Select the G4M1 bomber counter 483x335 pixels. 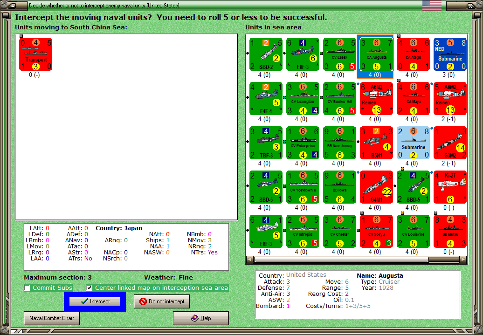[376, 187]
